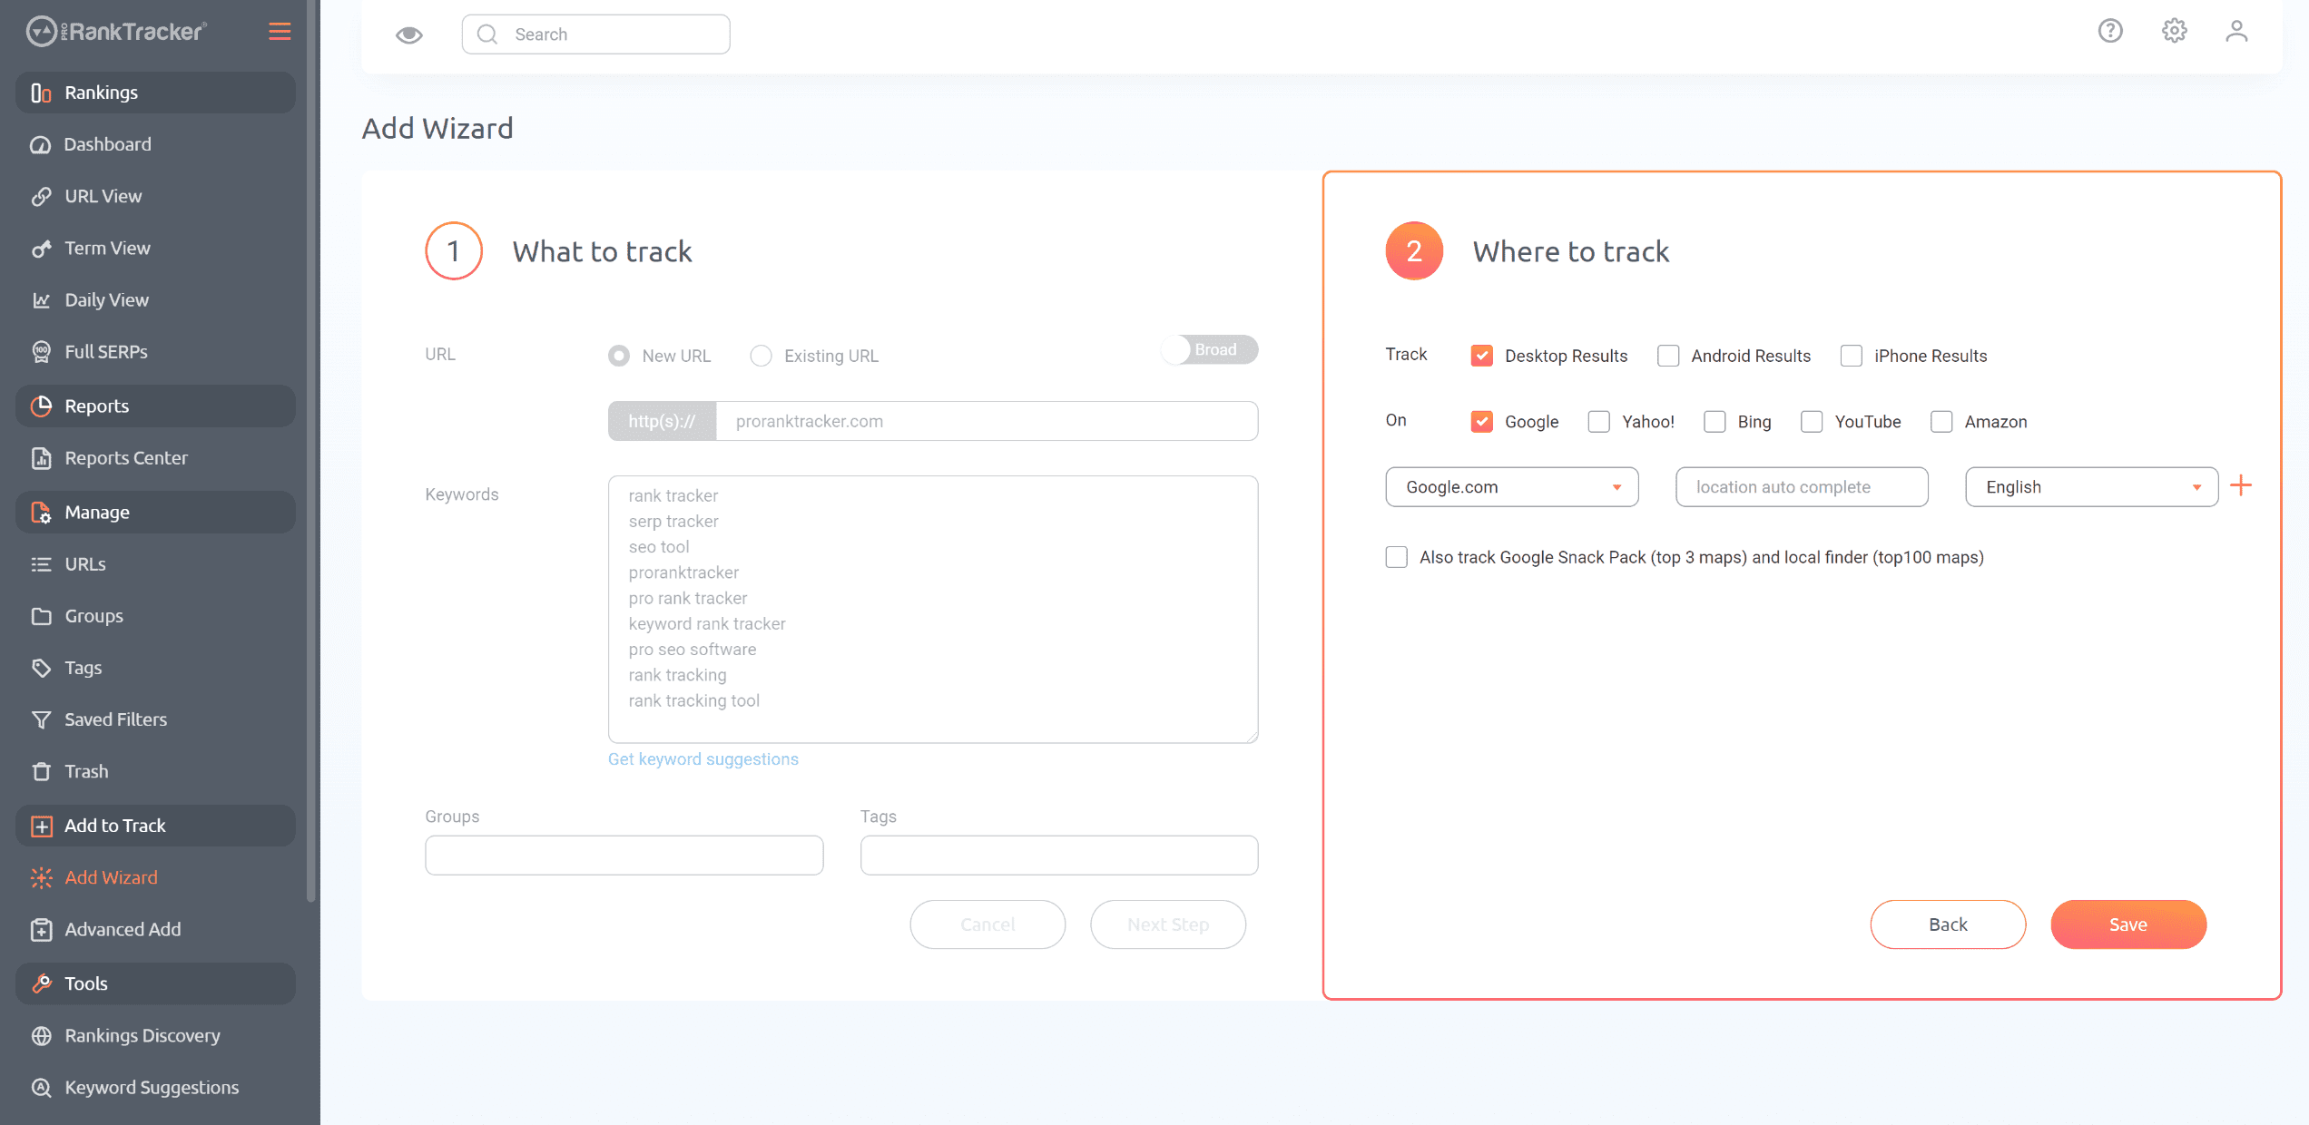Open Rankings Discovery tool

pyautogui.click(x=142, y=1035)
